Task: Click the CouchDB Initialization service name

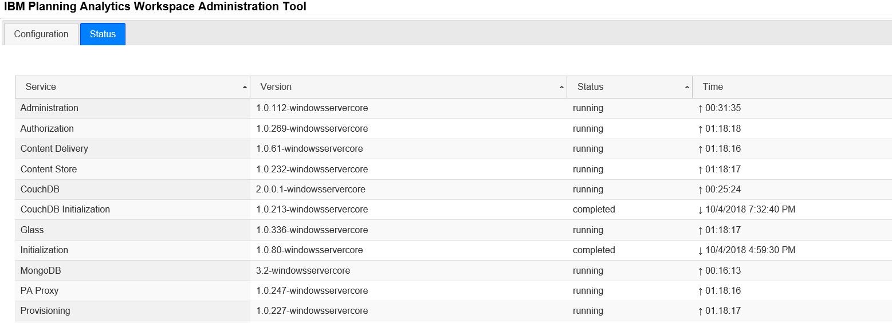Action: point(65,210)
